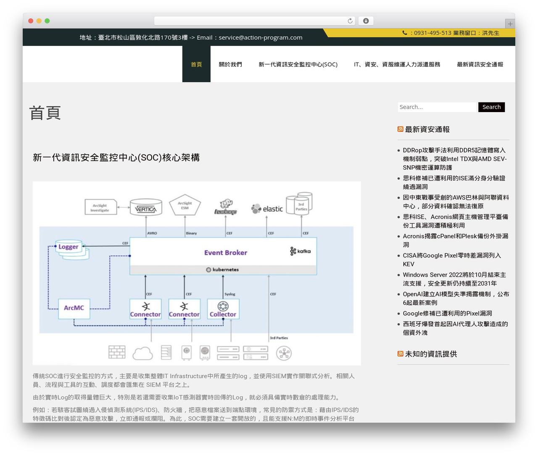Click the SOC architecture diagram image

point(197,273)
